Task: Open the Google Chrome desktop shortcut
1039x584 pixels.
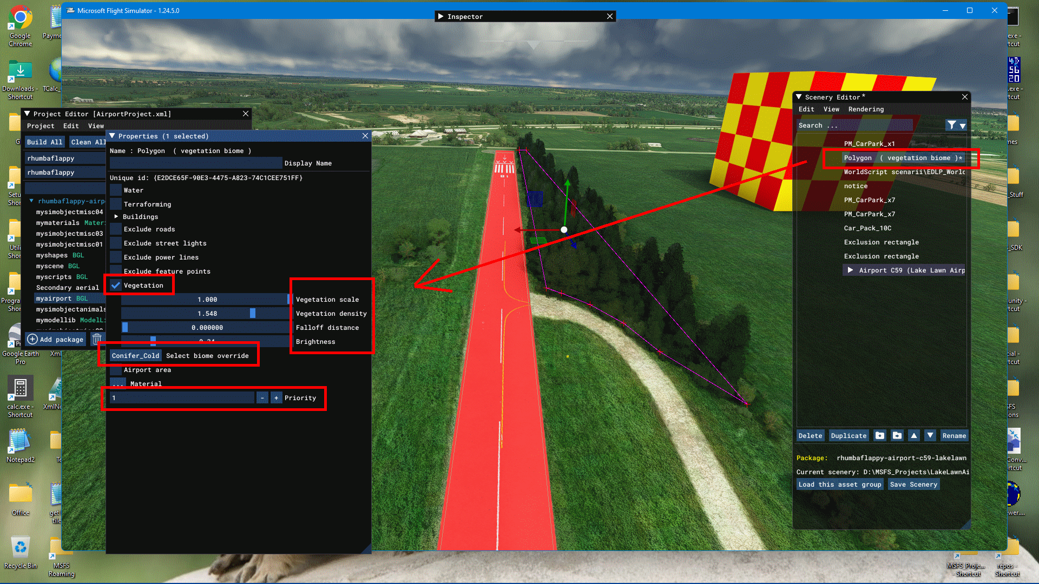Action: (20, 26)
